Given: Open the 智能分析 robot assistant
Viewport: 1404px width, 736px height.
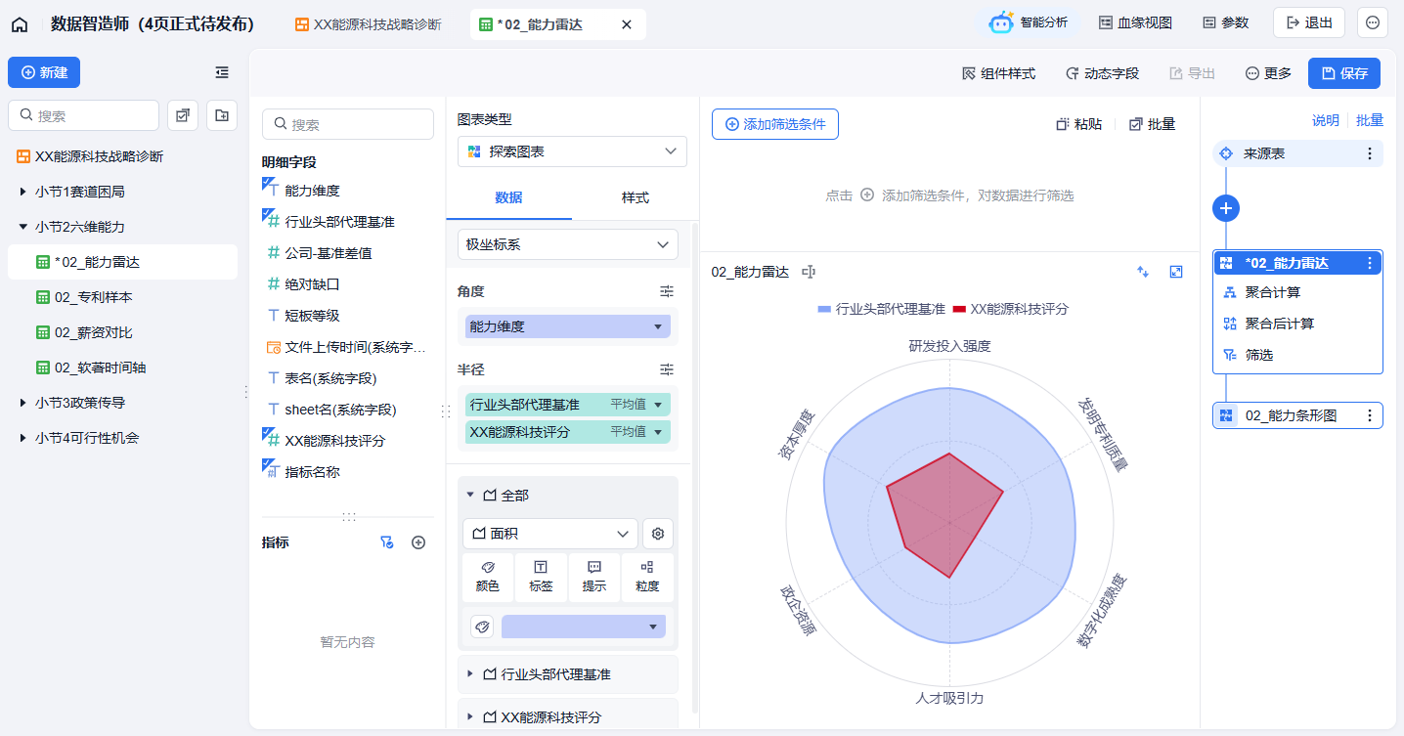Looking at the screenshot, I should (x=1029, y=22).
